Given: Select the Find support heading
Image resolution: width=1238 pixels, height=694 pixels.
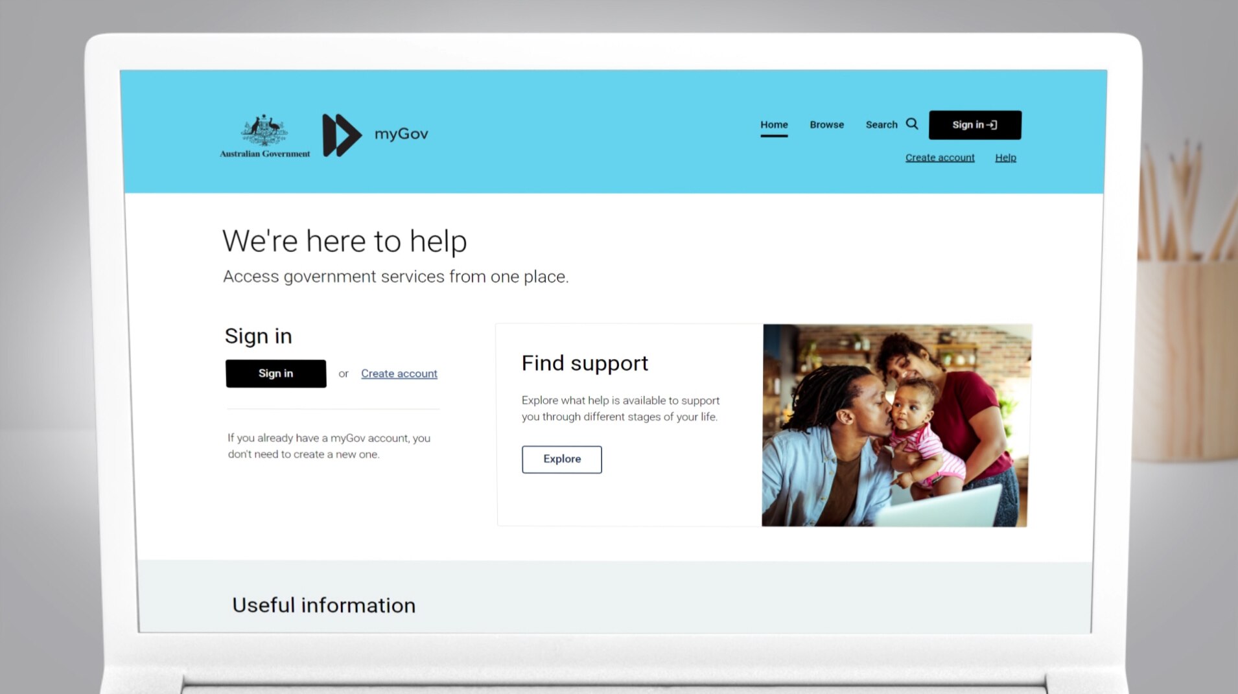Looking at the screenshot, I should pyautogui.click(x=584, y=363).
